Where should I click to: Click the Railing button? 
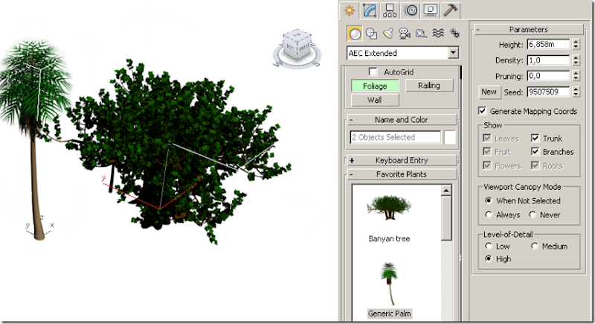click(x=429, y=86)
